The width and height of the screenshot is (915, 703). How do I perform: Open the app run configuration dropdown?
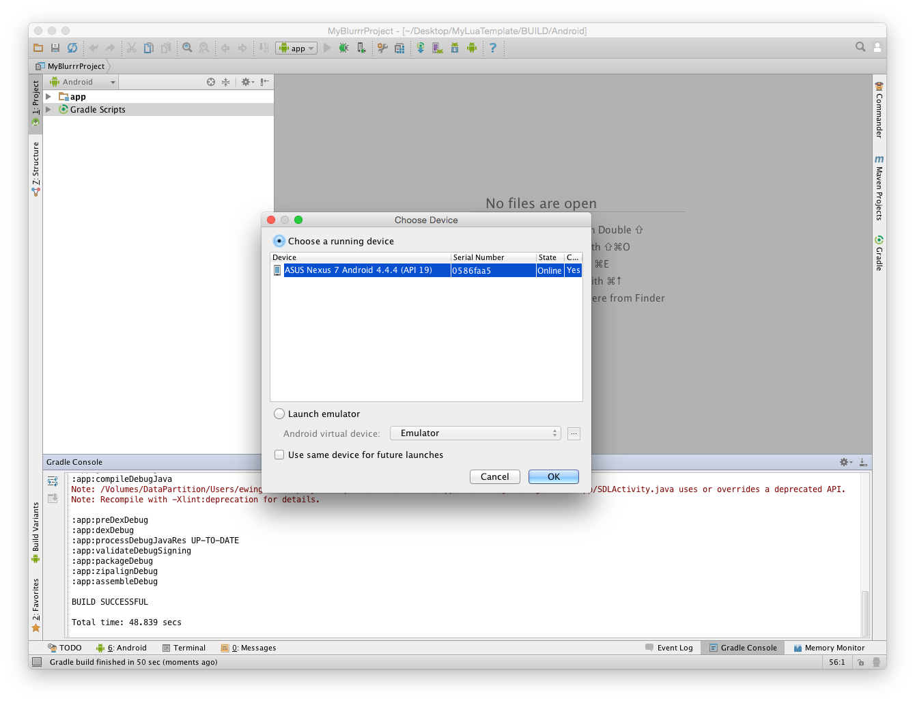click(x=296, y=48)
